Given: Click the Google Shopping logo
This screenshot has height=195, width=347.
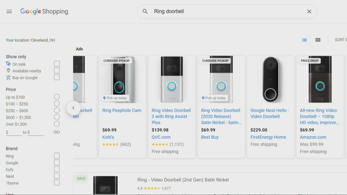Looking at the screenshot, I should tap(44, 11).
